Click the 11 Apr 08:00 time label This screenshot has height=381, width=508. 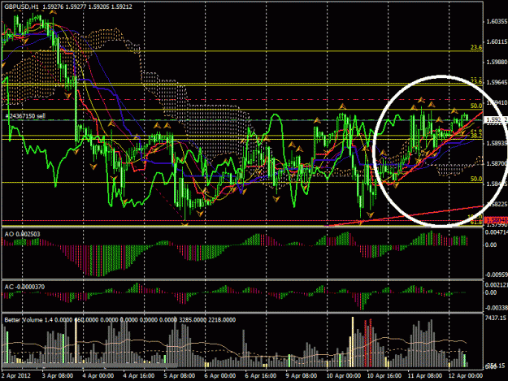pos(425,375)
